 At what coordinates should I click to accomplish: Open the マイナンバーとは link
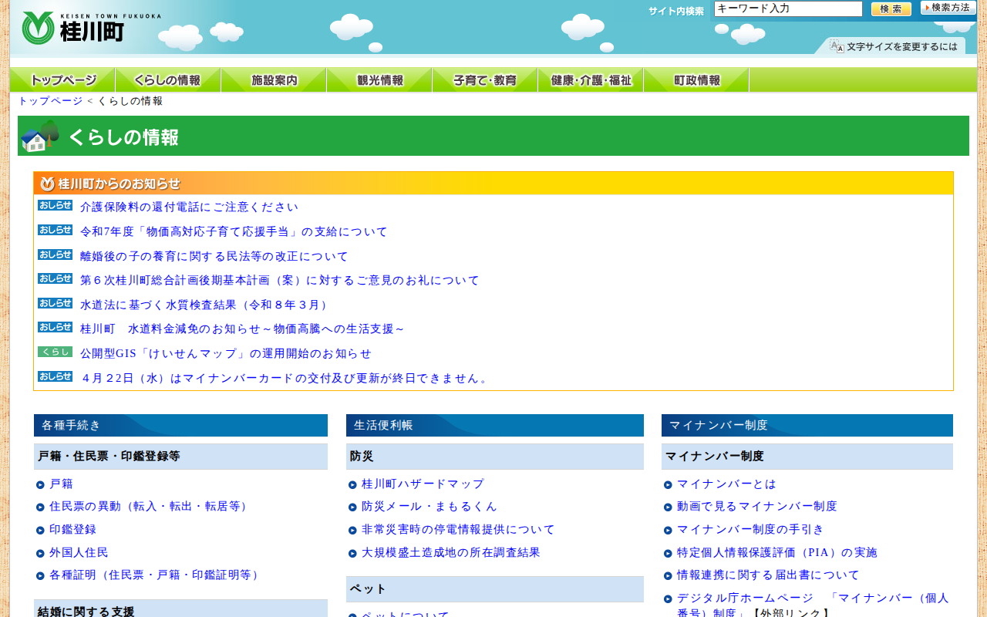click(x=726, y=484)
